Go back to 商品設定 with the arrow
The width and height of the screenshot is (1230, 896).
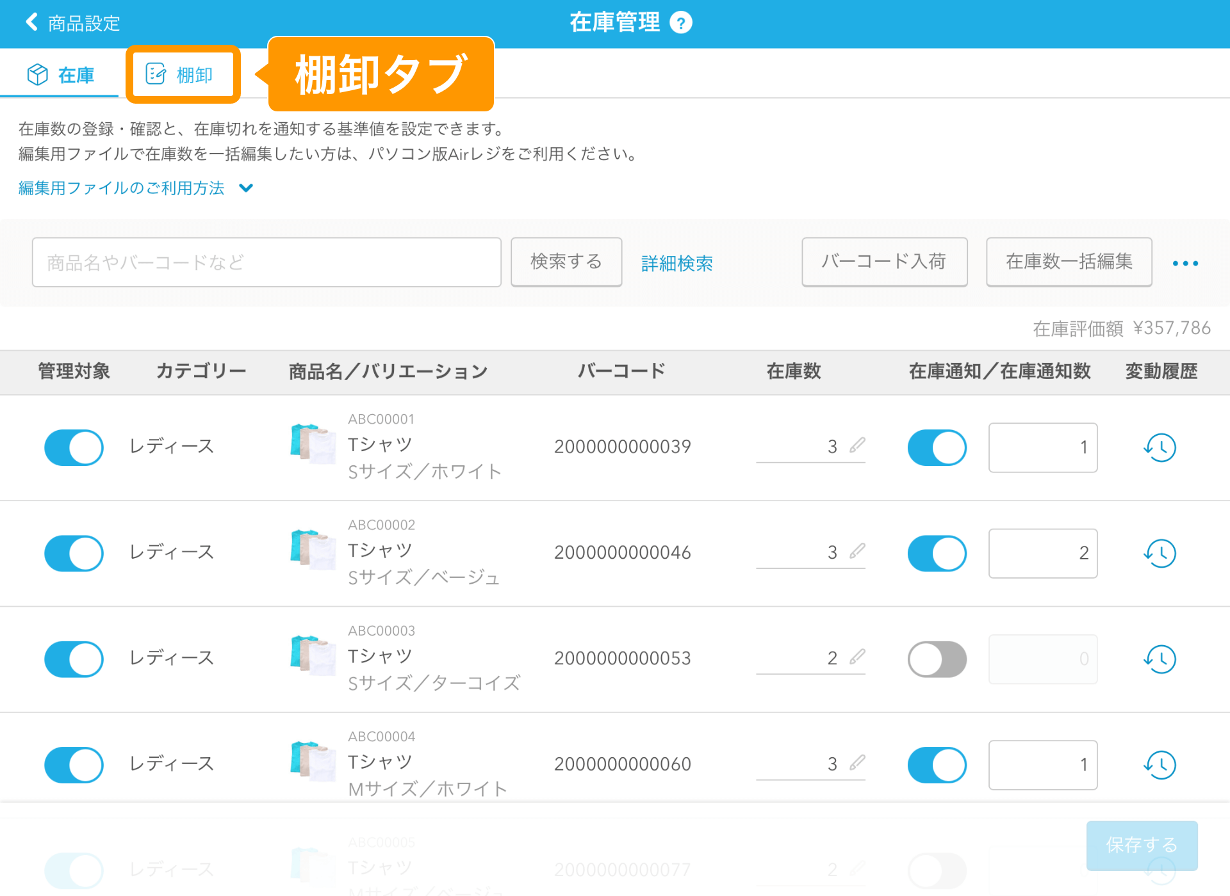(x=32, y=22)
